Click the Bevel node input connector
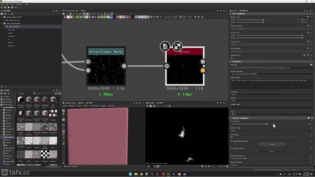 point(167,66)
